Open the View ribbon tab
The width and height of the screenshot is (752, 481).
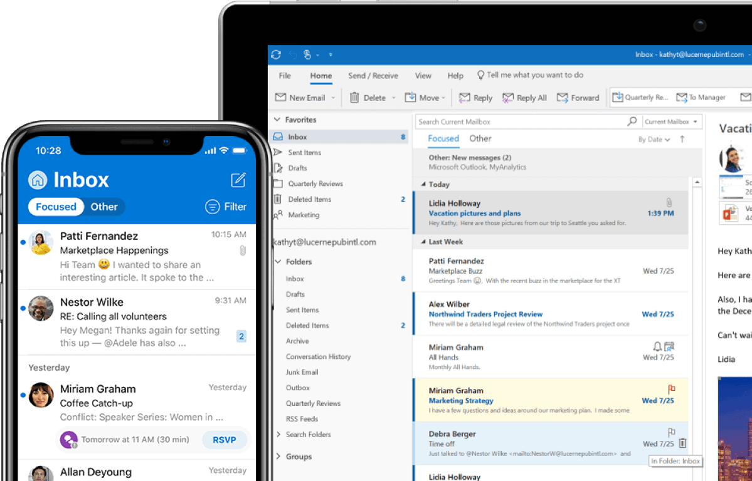tap(423, 76)
